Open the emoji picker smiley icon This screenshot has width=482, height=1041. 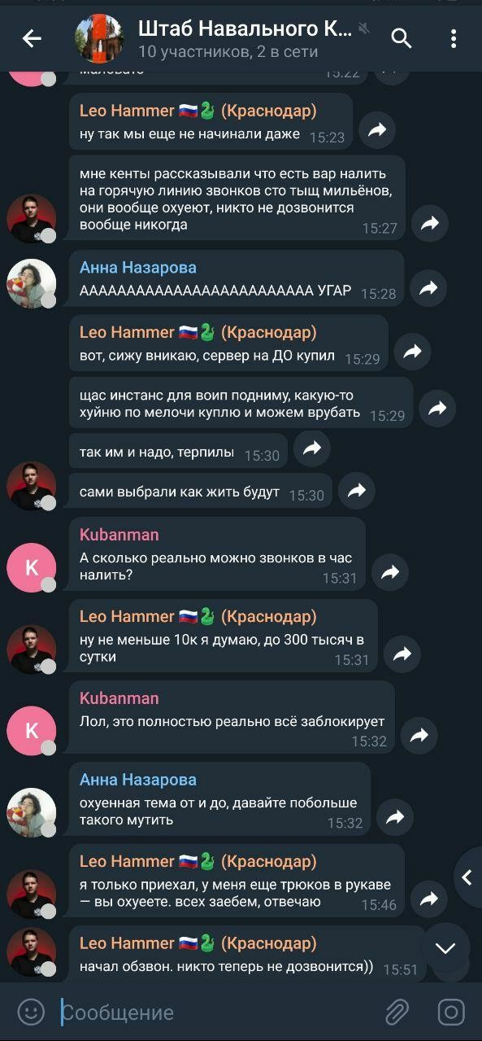[x=31, y=1012]
